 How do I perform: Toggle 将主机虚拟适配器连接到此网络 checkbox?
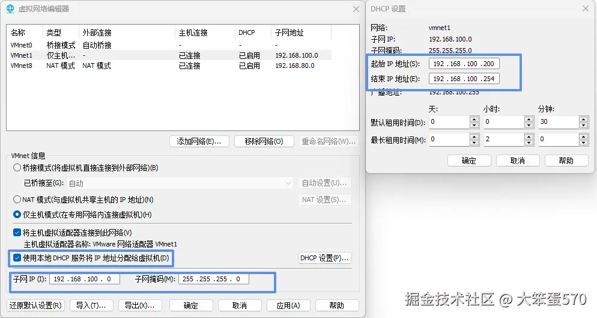tap(17, 232)
